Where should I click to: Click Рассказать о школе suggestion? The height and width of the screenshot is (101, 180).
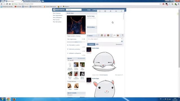[74, 45]
